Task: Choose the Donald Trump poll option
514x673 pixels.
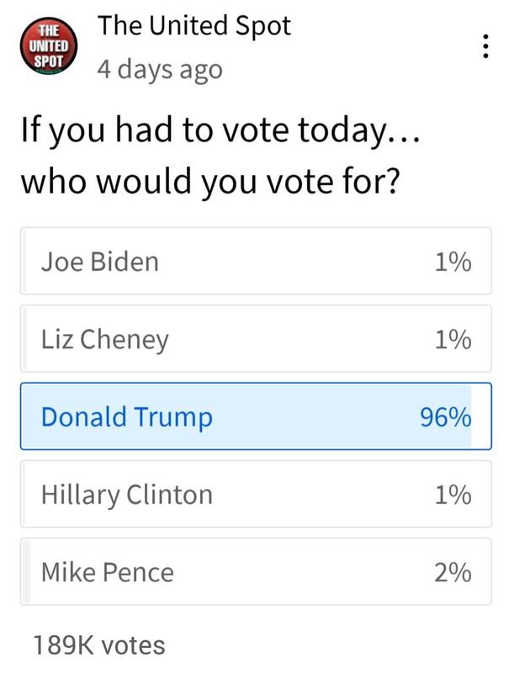Action: [x=256, y=416]
